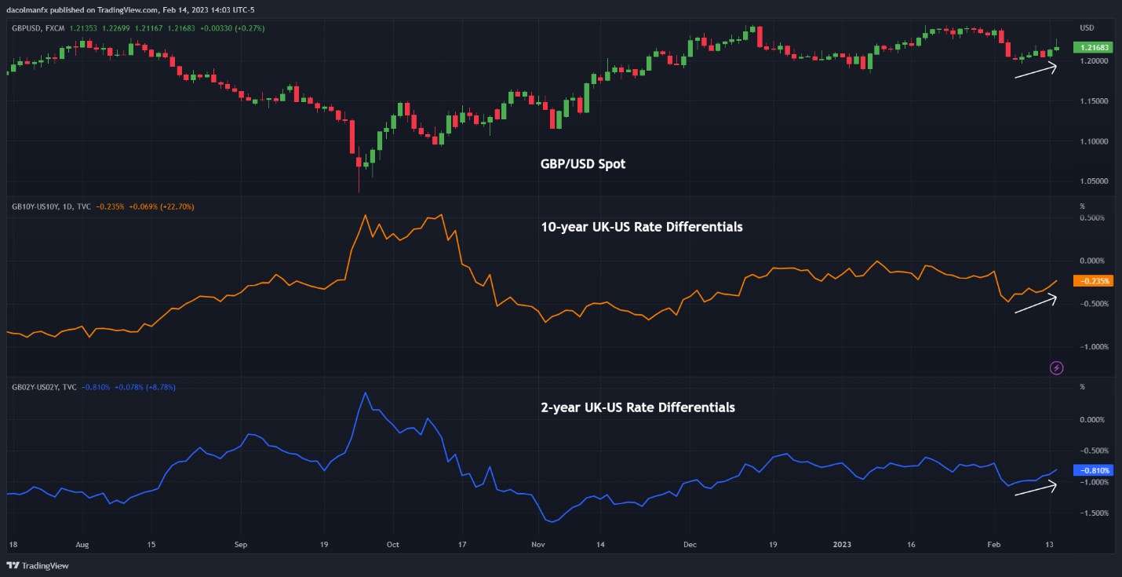
Task: Click the purple lightning bolt icon
Action: pyautogui.click(x=1057, y=367)
